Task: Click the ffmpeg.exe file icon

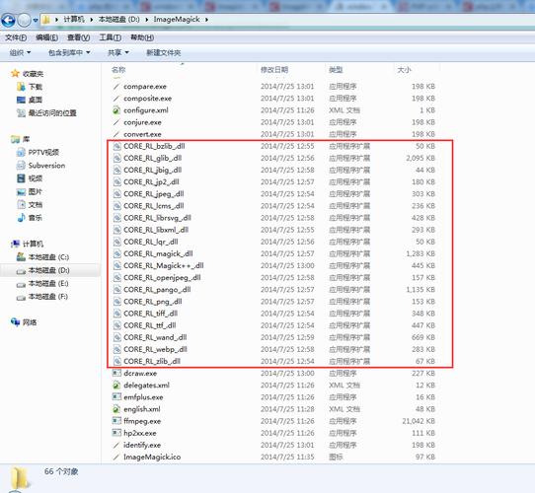Action: [116, 421]
